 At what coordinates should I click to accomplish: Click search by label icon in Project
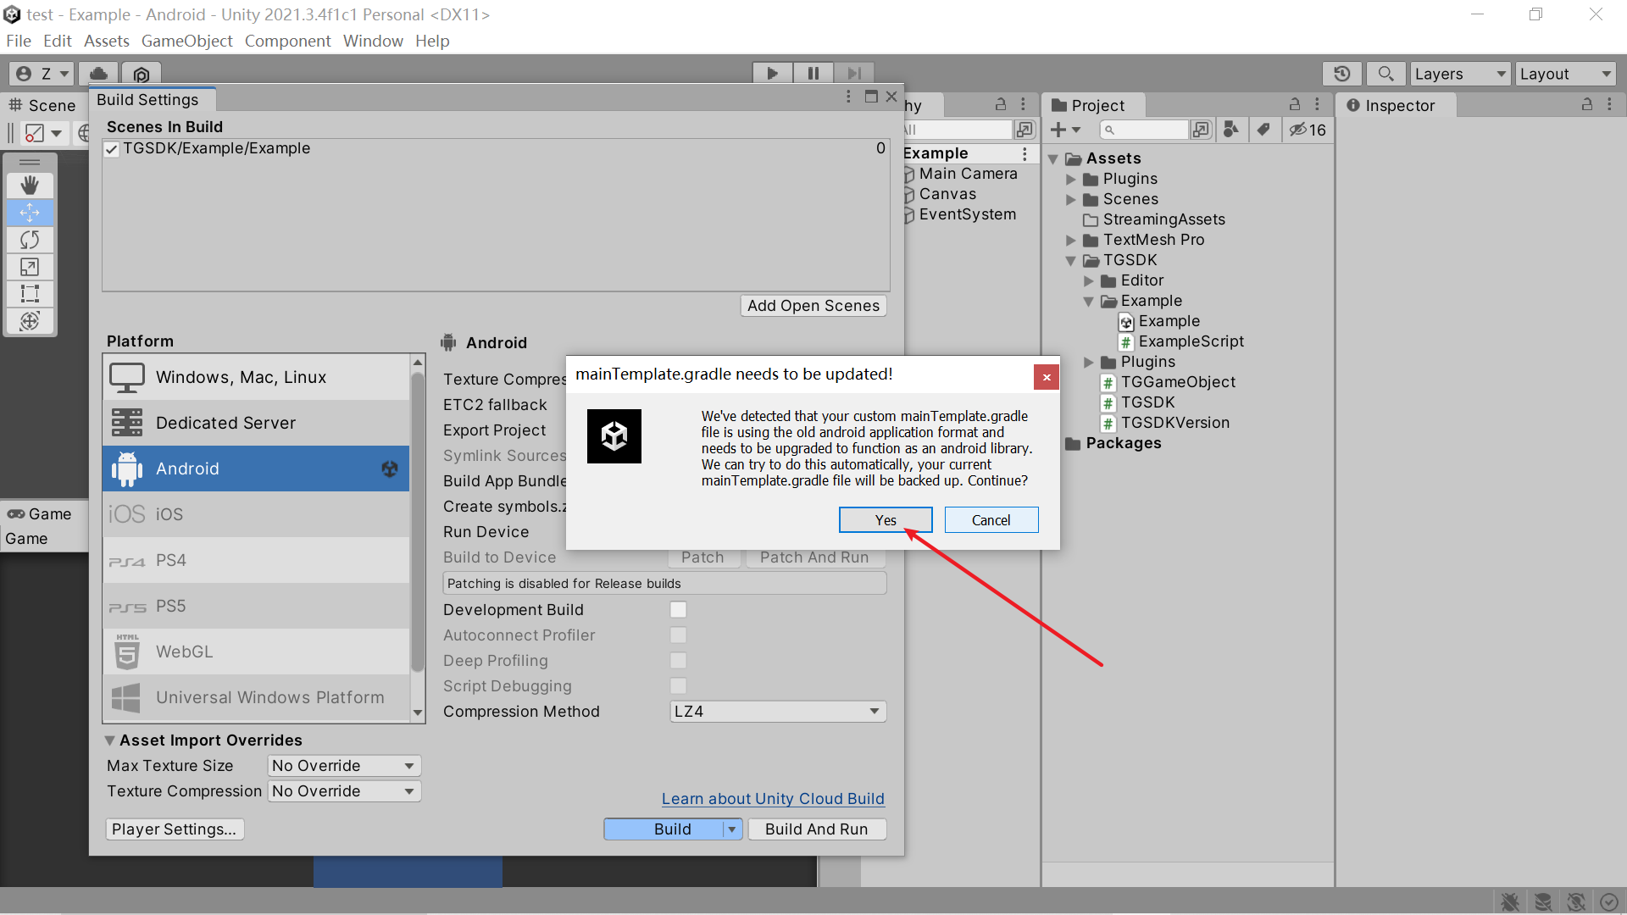click(x=1263, y=130)
